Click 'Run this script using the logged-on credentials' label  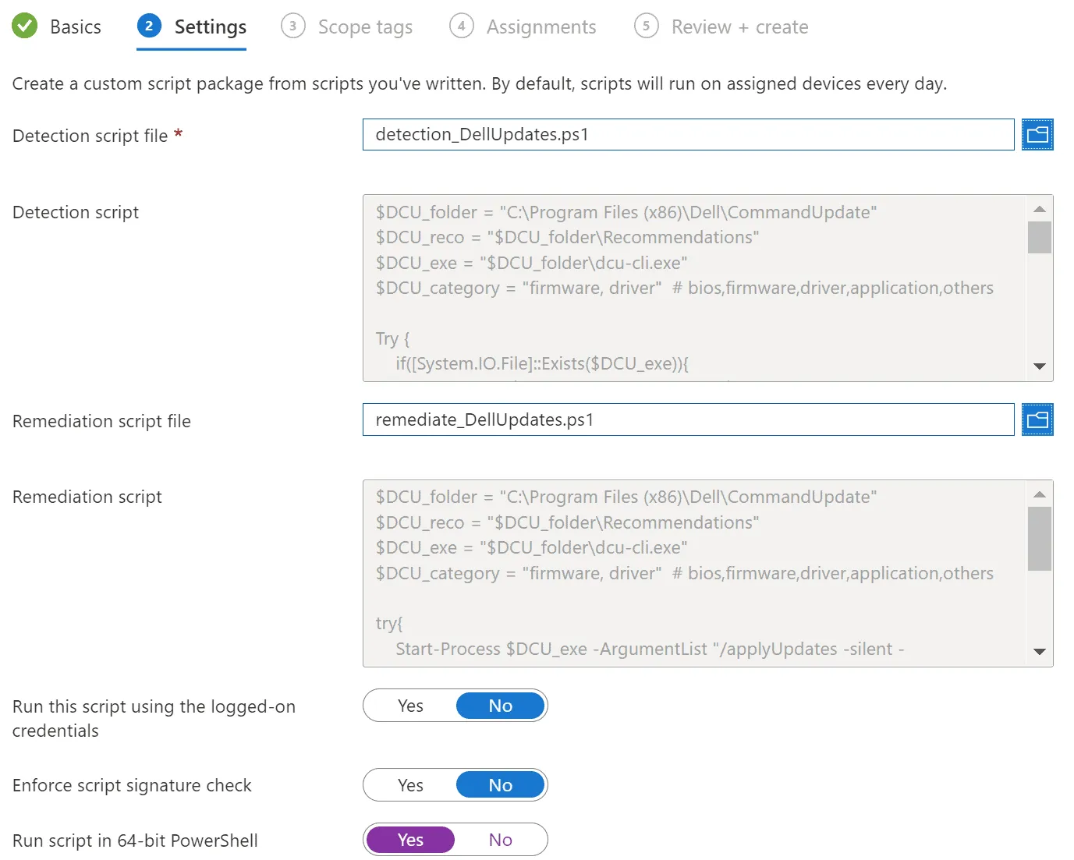[154, 718]
